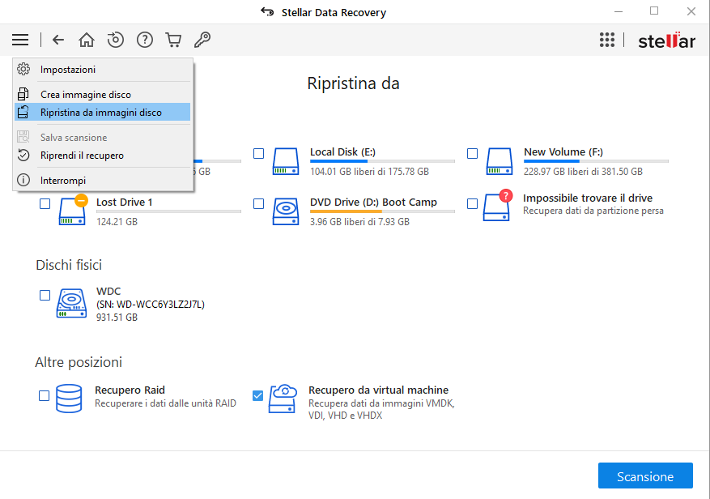Click the New Volume (F:) label

pos(563,151)
